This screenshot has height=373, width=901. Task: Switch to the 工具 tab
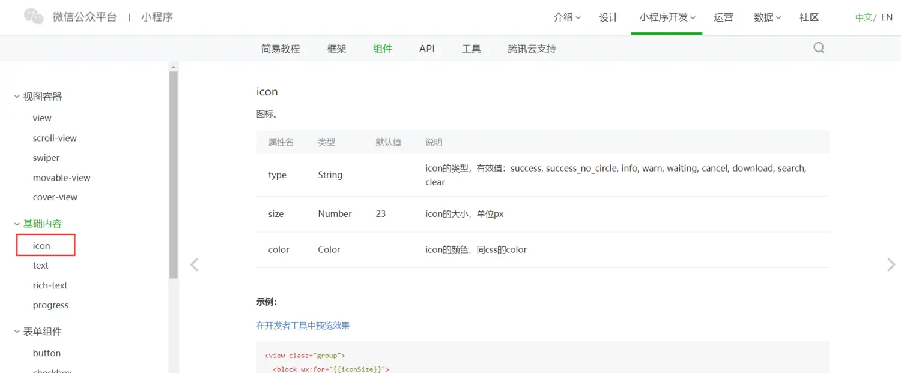(471, 49)
